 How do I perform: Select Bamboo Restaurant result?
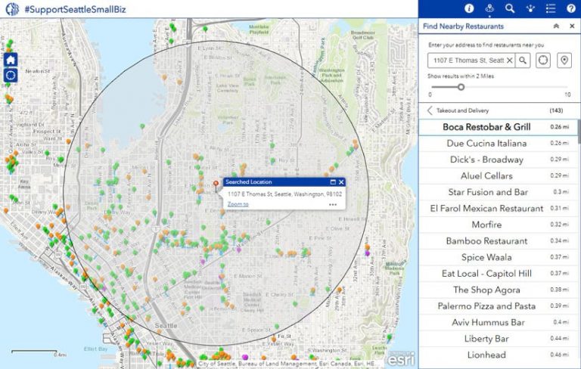click(498, 241)
